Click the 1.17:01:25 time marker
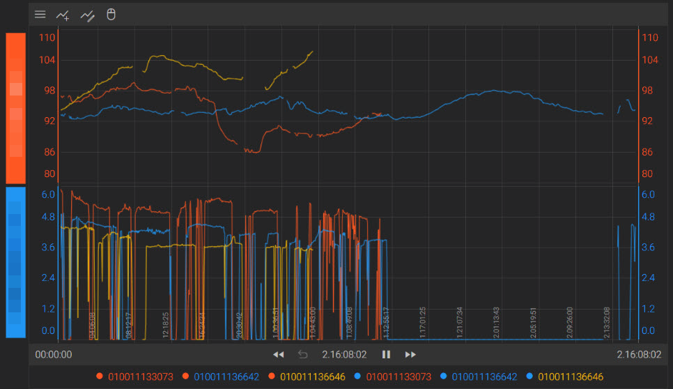The height and width of the screenshot is (389, 673). pyautogui.click(x=423, y=323)
